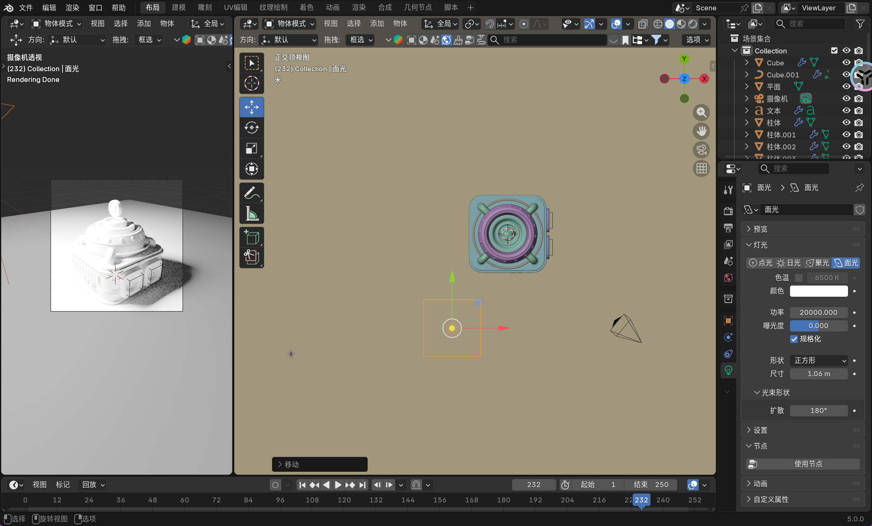Select the Scale tool in toolbar
Viewport: 872px width, 526px height.
pos(251,148)
